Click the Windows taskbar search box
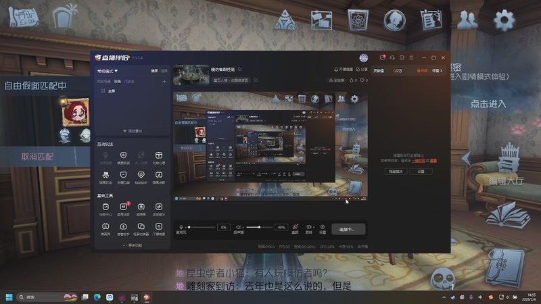The height and width of the screenshot is (304, 541). [x=47, y=297]
